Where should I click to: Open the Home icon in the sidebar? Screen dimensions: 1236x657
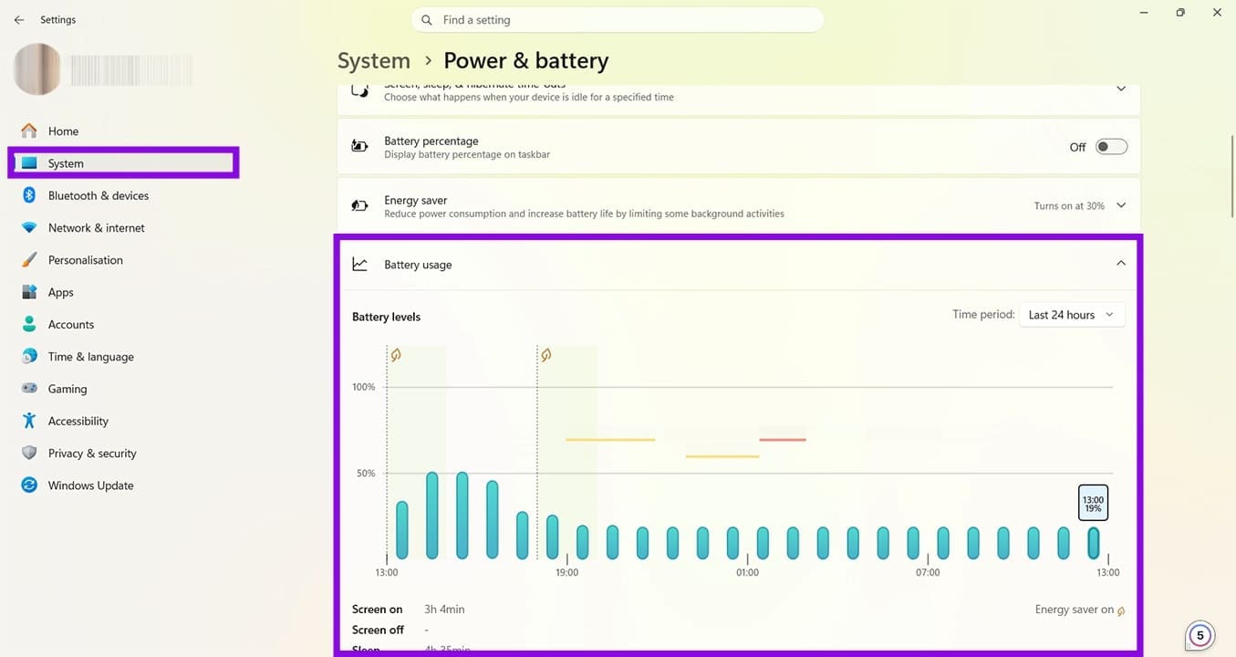coord(29,130)
